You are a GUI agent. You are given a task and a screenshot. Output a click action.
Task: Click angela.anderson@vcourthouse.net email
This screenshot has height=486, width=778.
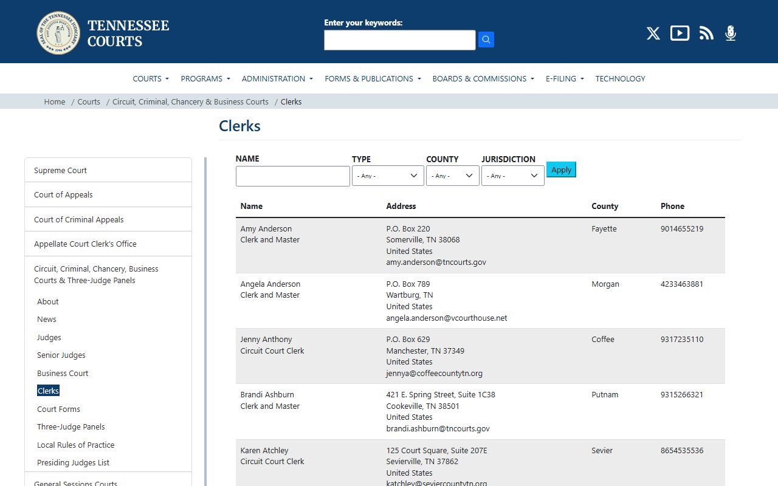[447, 318]
